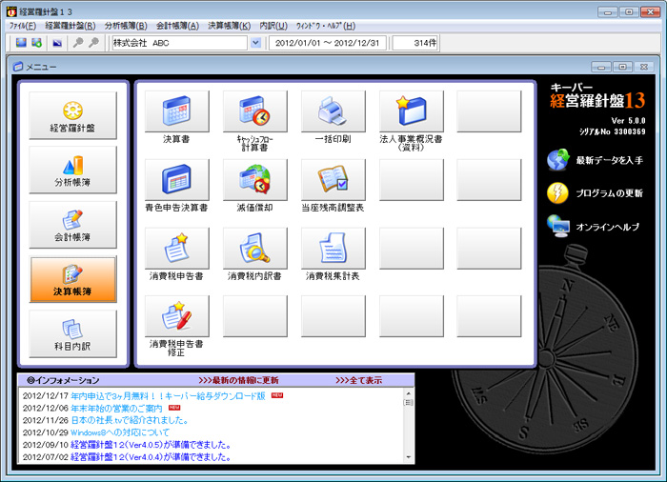The height and width of the screenshot is (482, 667).
Task: Minimize the メニュー child window
Action: click(601, 68)
